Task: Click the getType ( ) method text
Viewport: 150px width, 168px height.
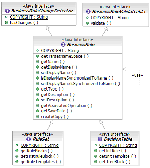Action: pos(52,89)
